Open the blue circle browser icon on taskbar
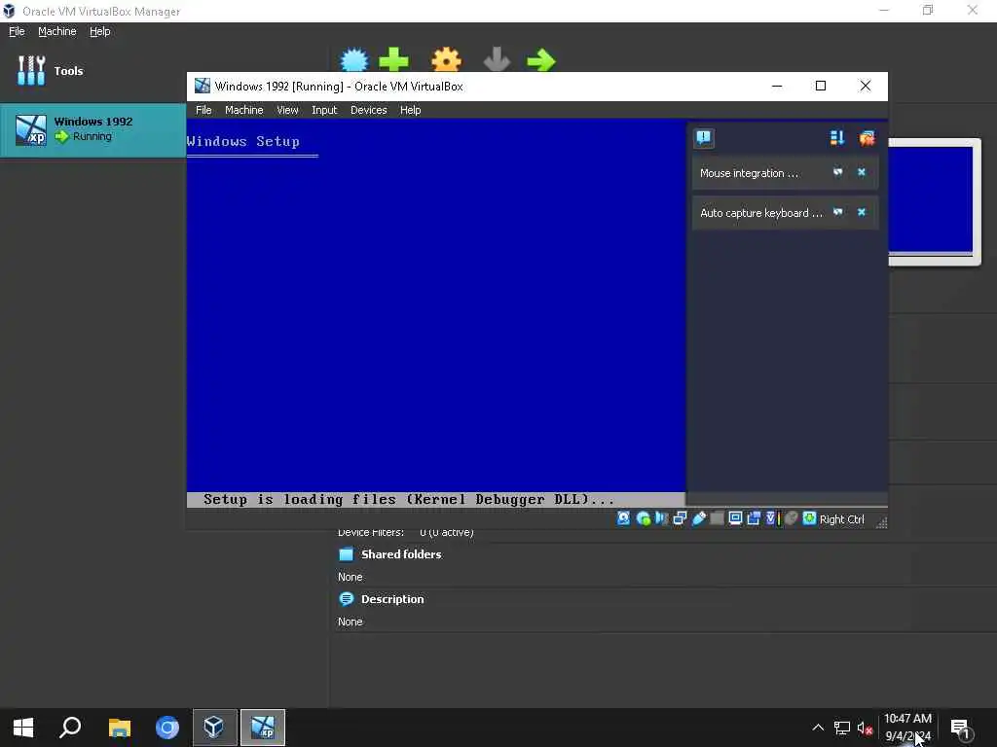997x747 pixels. (x=167, y=728)
